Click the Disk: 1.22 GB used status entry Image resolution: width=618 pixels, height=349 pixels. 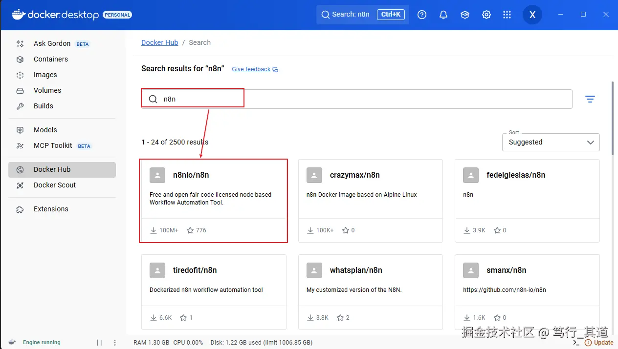click(x=262, y=343)
